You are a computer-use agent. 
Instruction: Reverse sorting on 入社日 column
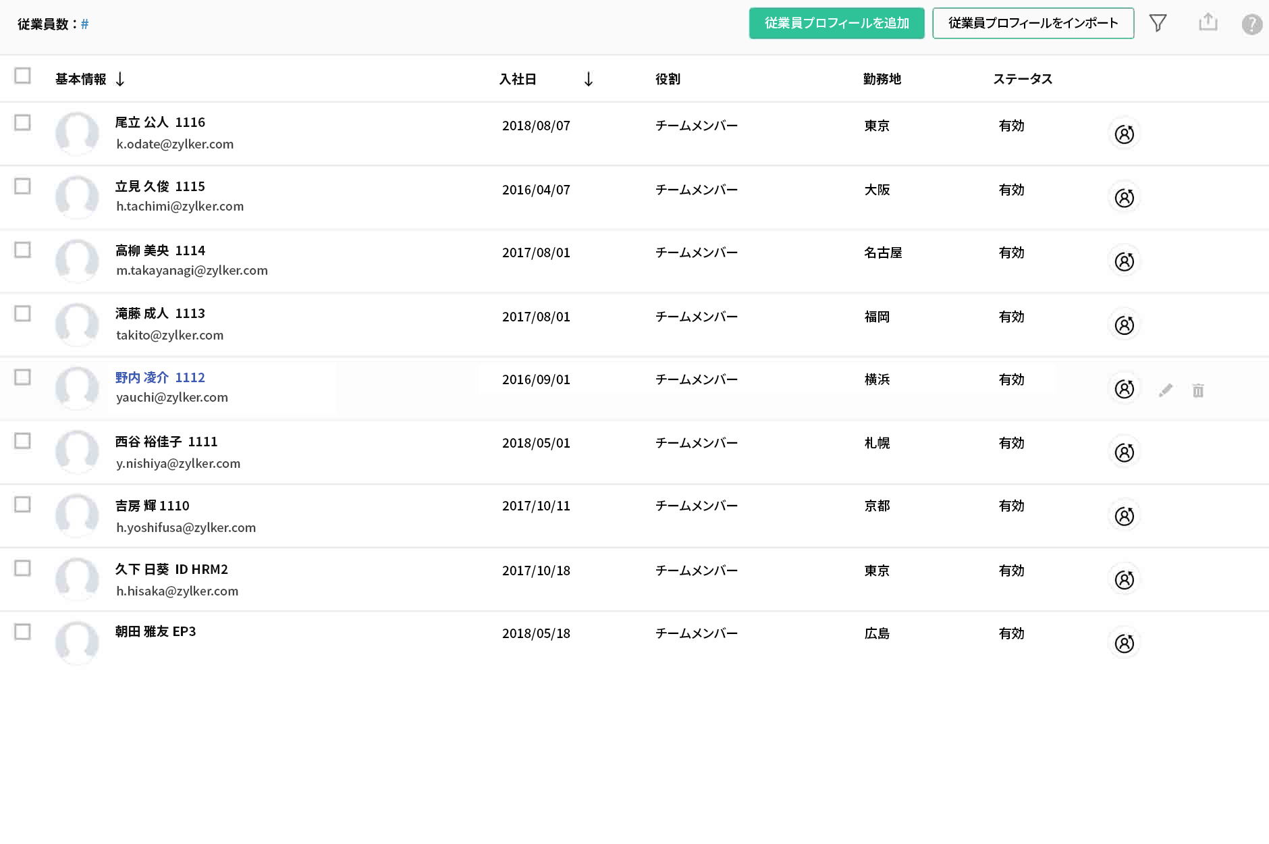588,79
